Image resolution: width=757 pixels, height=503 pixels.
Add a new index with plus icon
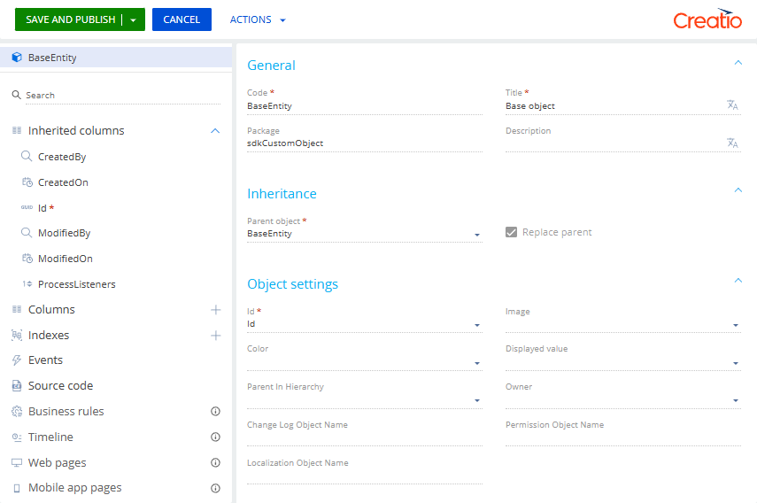tap(215, 336)
